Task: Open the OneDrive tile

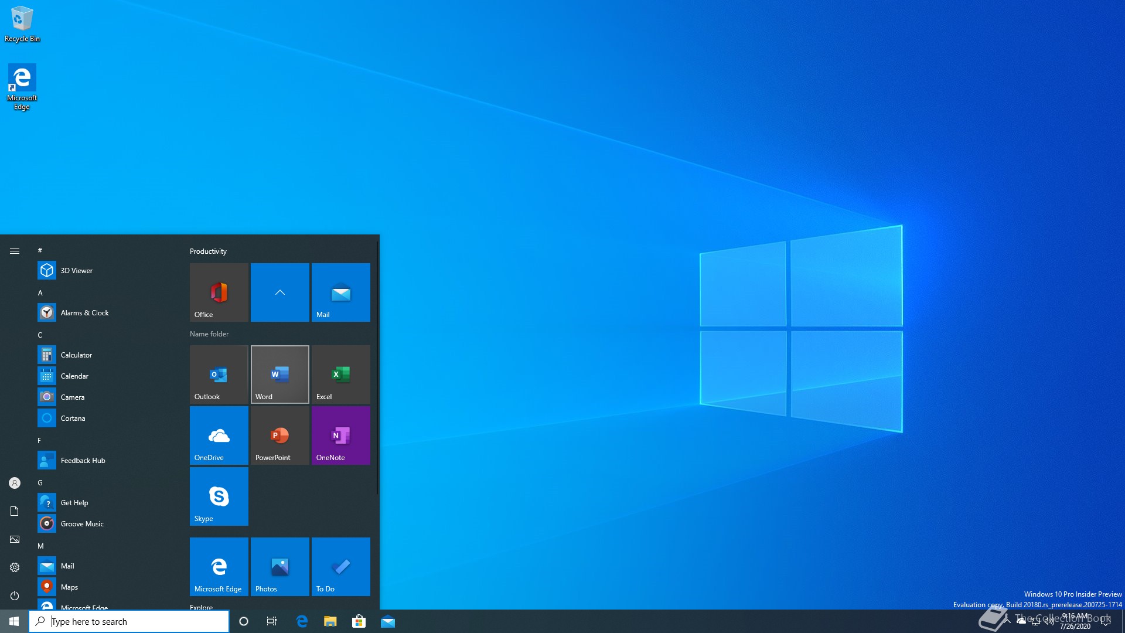Action: tap(219, 435)
